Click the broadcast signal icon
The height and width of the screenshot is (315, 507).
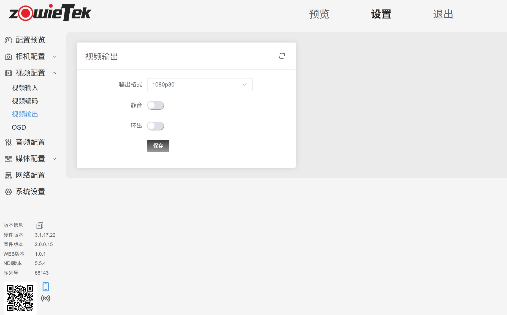pos(46,298)
